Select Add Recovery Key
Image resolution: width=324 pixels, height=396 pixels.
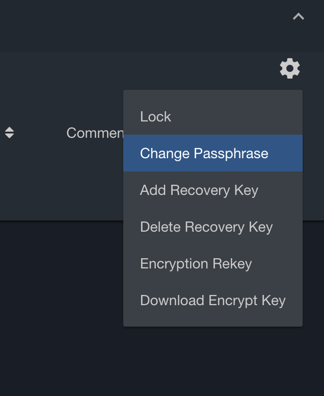[213, 190]
